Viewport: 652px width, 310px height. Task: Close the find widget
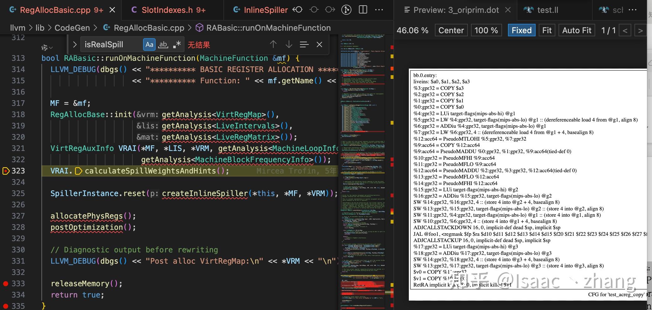click(319, 44)
